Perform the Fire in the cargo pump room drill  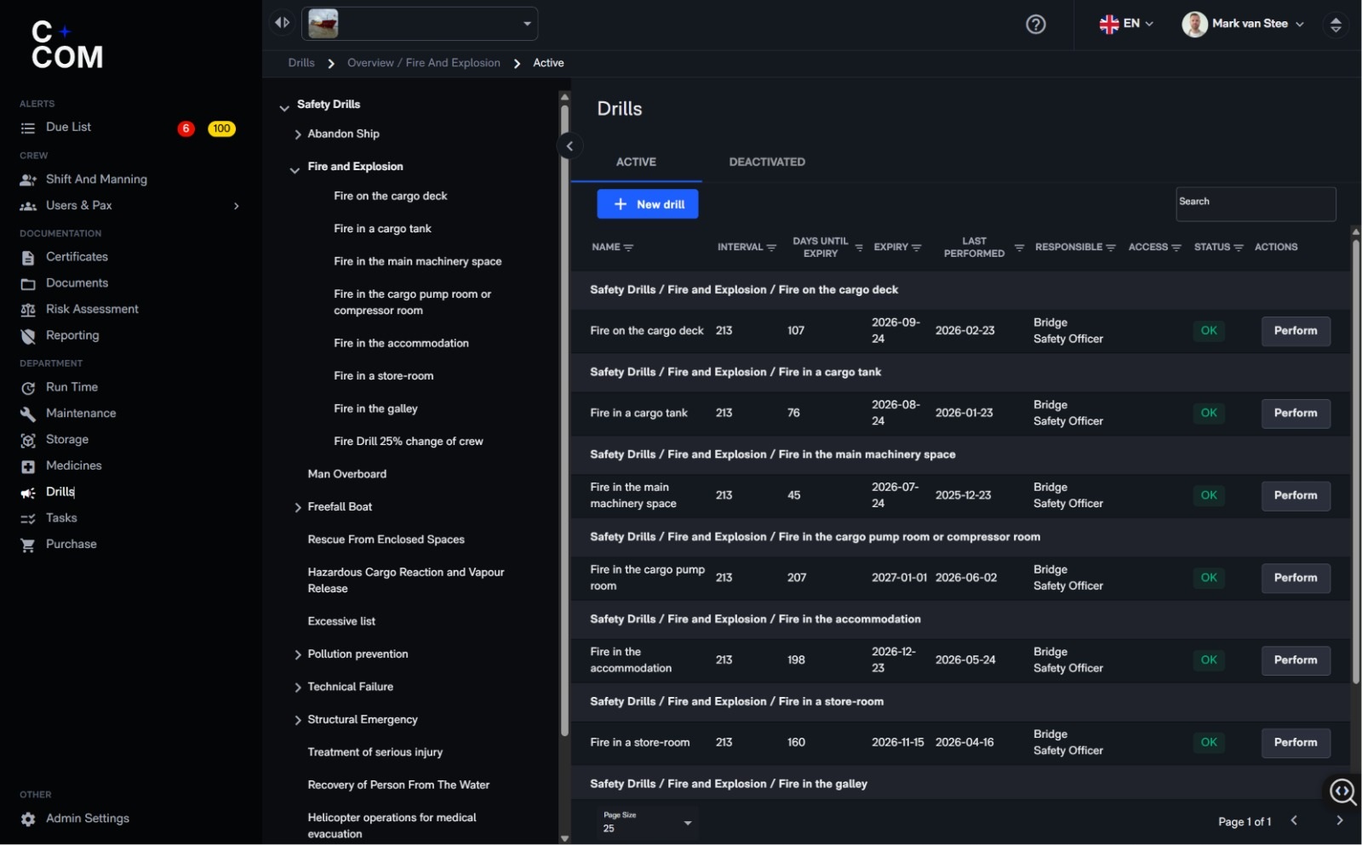[1296, 578]
